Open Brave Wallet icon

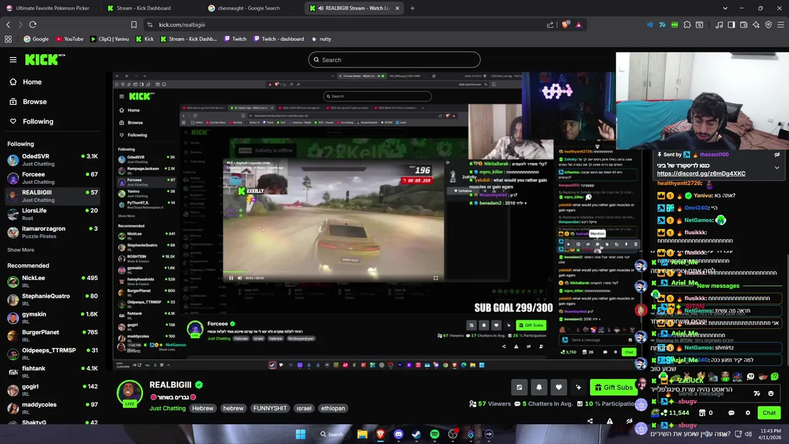[743, 25]
